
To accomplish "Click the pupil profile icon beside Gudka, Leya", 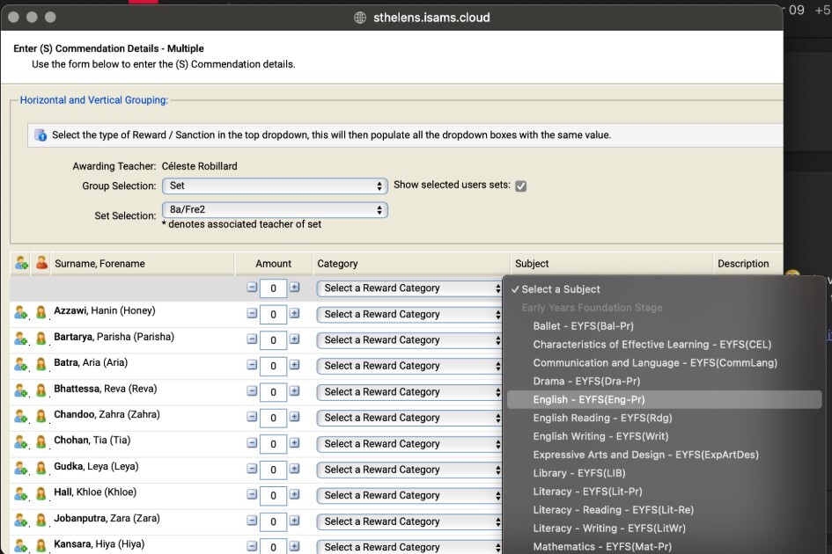I will tap(40, 468).
